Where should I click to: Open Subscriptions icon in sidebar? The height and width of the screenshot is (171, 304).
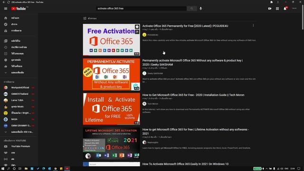pyautogui.click(x=6, y=30)
